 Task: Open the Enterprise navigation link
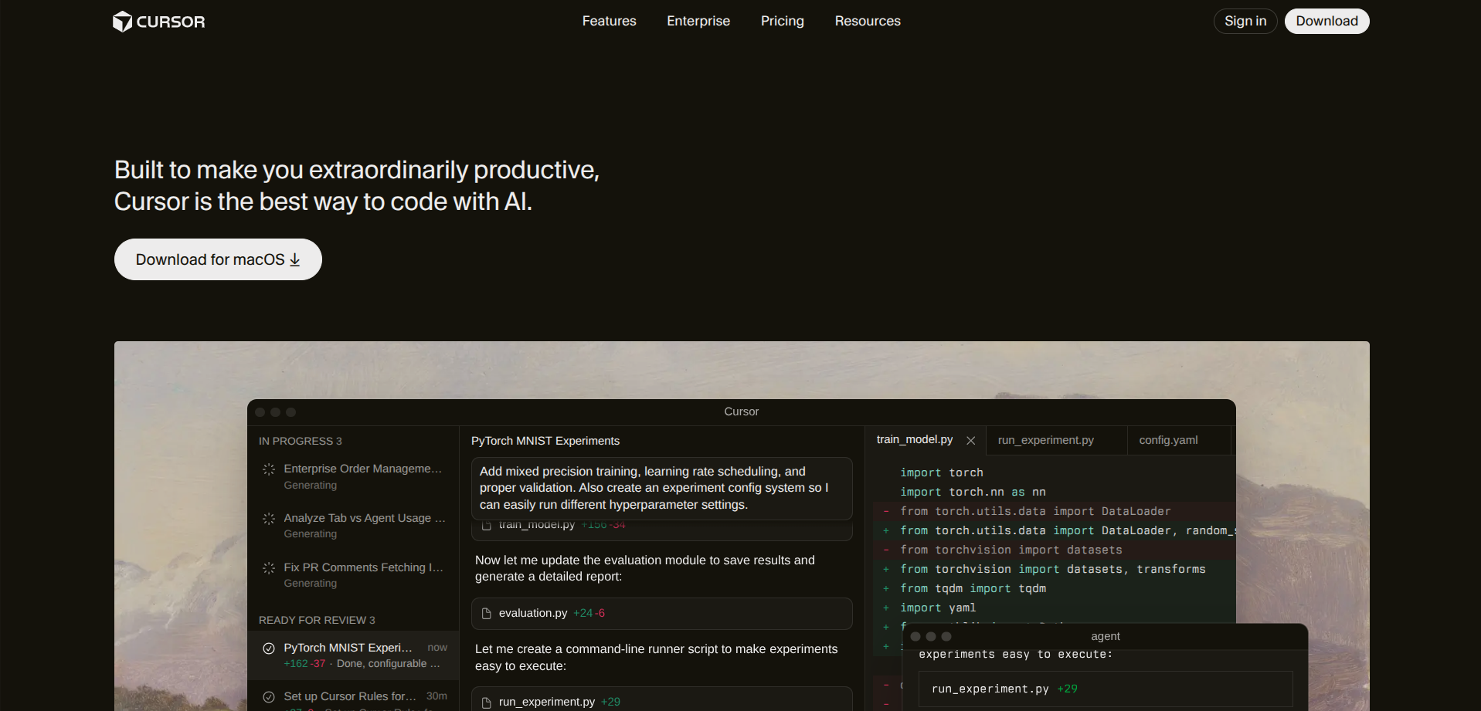698,21
